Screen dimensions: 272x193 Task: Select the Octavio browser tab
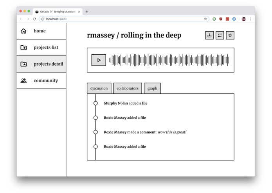coord(58,12)
